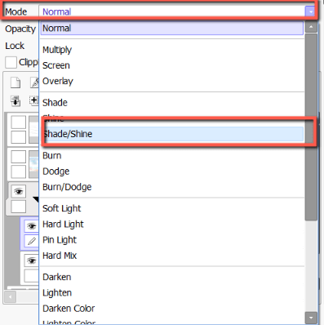Choose the Multiply blend mode
This screenshot has width=324, height=325.
coord(57,50)
